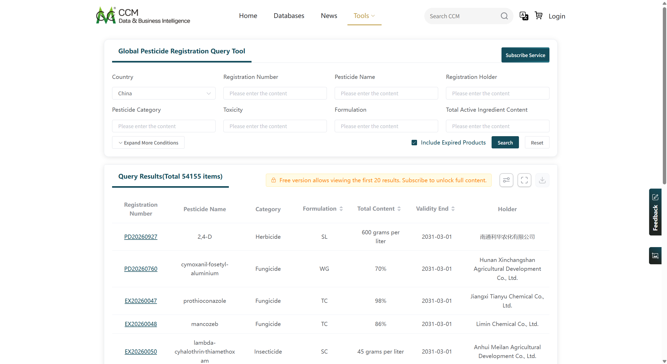The image size is (667, 364).
Task: Click the Subscribe Service button
Action: pyautogui.click(x=525, y=55)
